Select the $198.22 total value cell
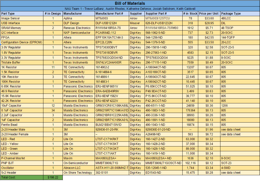 pos(53,178)
